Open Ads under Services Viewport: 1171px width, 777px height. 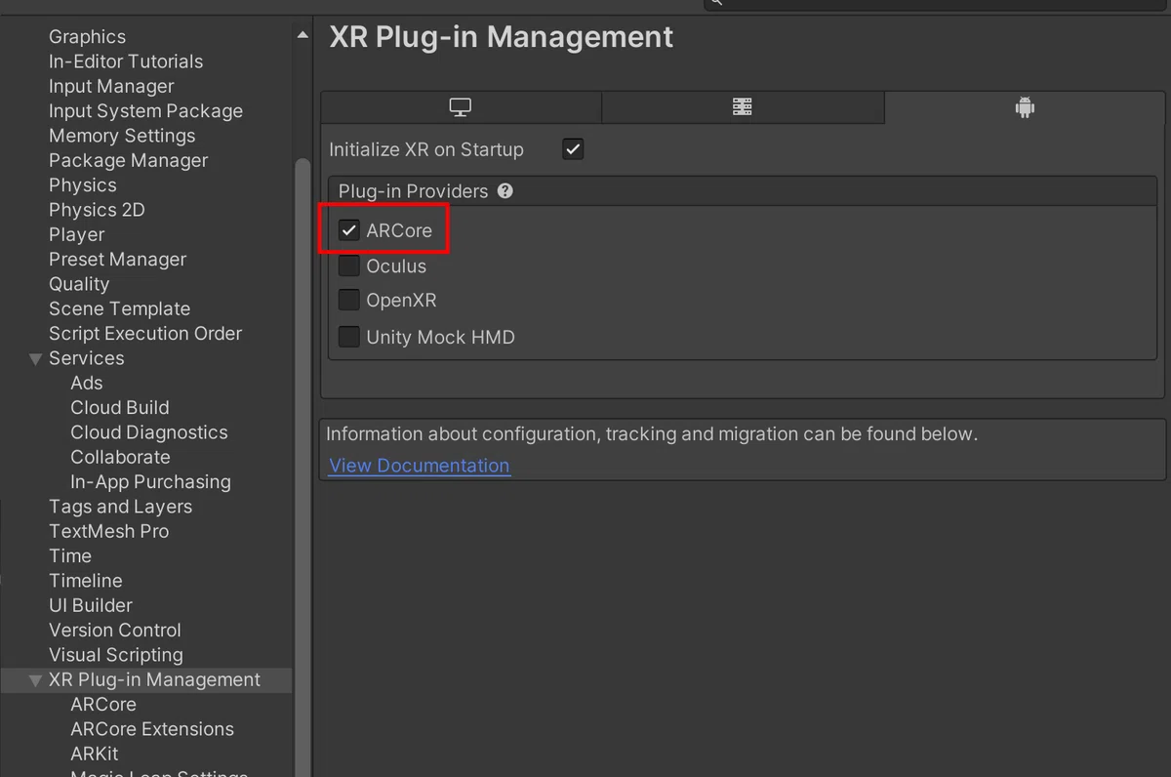pos(86,383)
